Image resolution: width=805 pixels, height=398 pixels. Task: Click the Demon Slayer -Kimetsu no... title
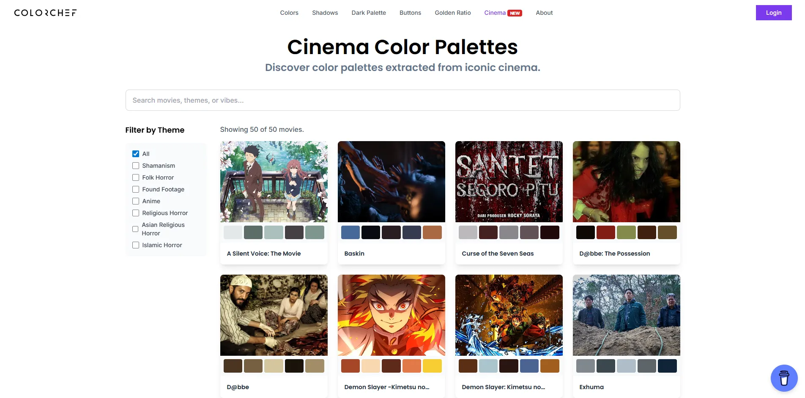387,387
